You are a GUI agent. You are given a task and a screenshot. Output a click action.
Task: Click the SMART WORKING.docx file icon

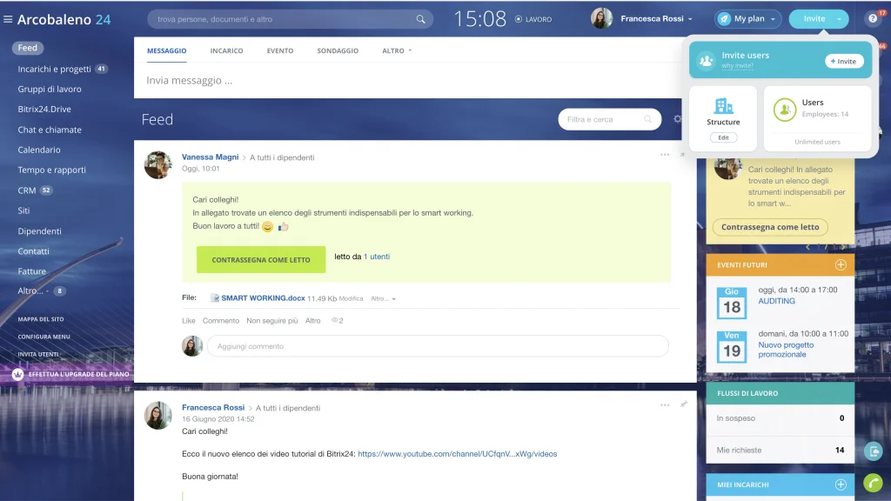(x=215, y=297)
